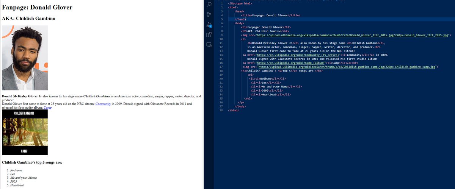Open the Search panel in VS Code

(x=209, y=4)
